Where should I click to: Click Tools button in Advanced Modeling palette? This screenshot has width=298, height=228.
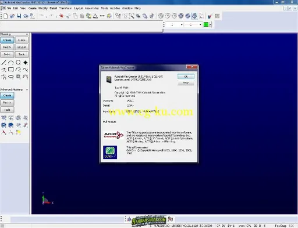click(7, 110)
